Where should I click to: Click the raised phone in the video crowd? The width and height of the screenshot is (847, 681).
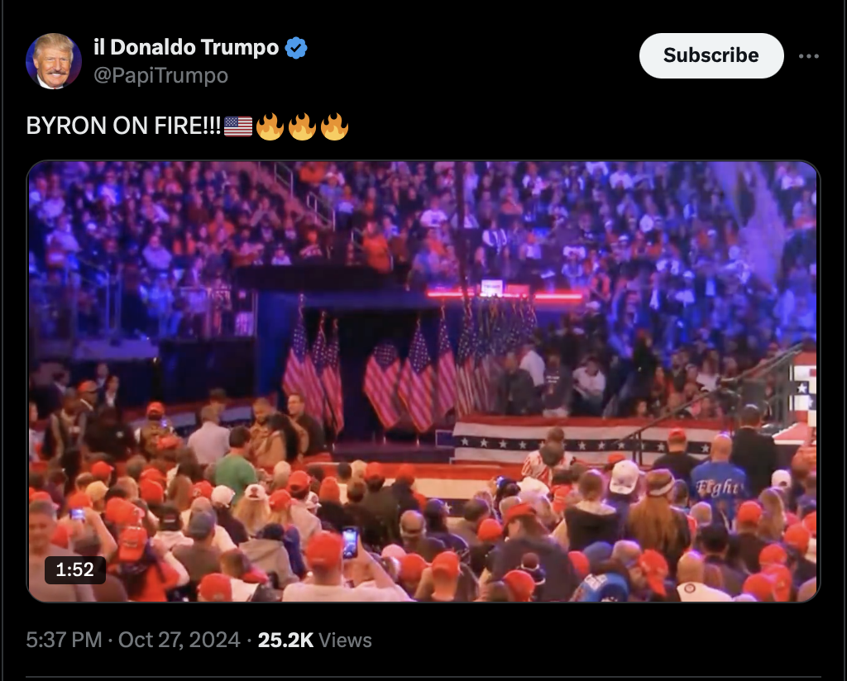[350, 542]
